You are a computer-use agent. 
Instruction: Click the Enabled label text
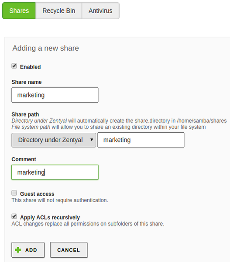coord(31,67)
